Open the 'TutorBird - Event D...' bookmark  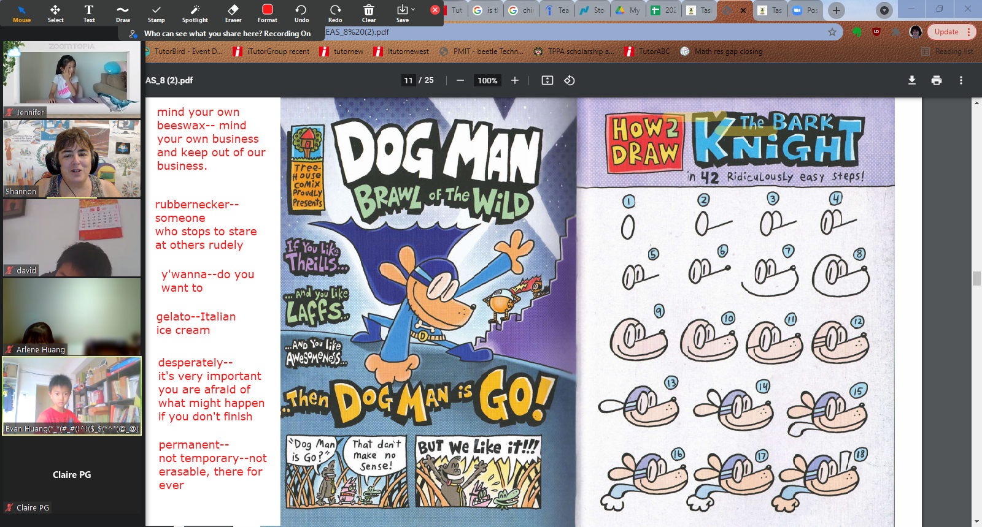184,51
